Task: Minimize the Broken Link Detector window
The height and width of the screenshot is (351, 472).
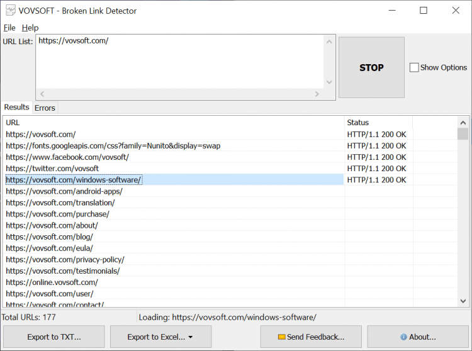Action: 392,11
